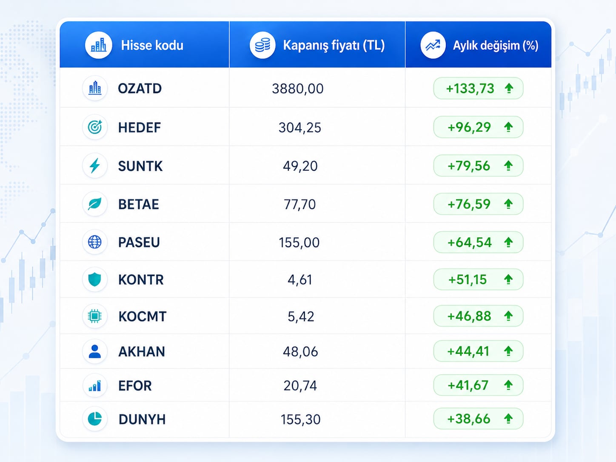Screen dimensions: 616x462
Task: Open the SUNTK stock code link
Action: [140, 166]
